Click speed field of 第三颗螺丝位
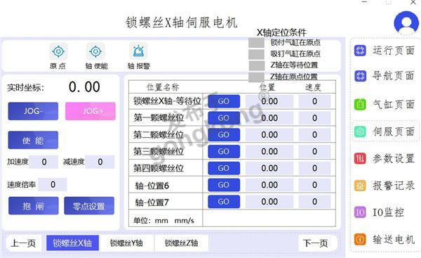The width and height of the screenshot is (421, 258). coord(314,151)
